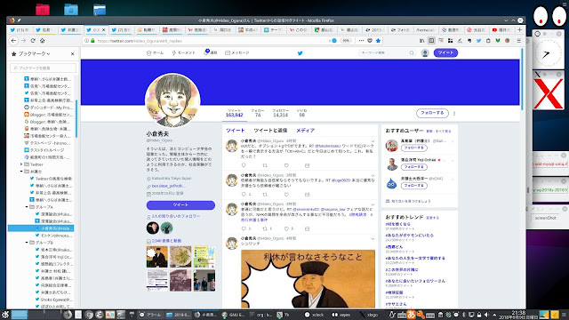Open the second tweet's dropdown caret
This screenshot has width=569, height=320.
coord(373,176)
